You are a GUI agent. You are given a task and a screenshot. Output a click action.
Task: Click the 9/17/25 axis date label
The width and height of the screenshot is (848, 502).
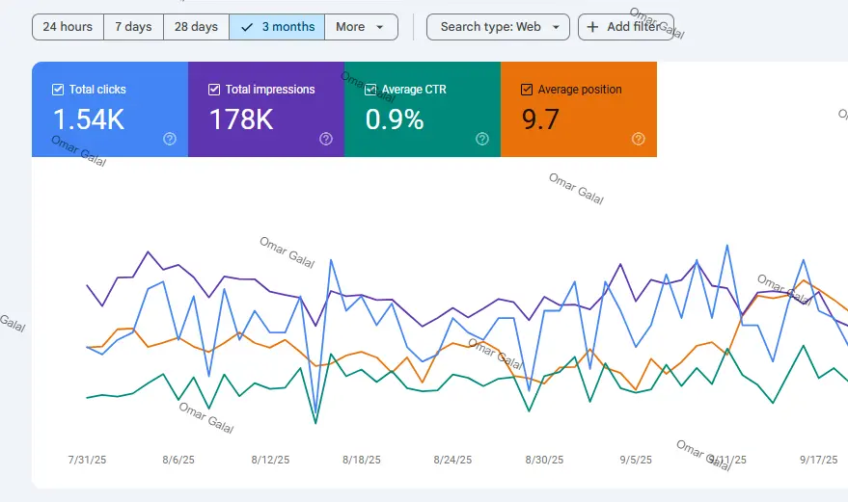(819, 460)
